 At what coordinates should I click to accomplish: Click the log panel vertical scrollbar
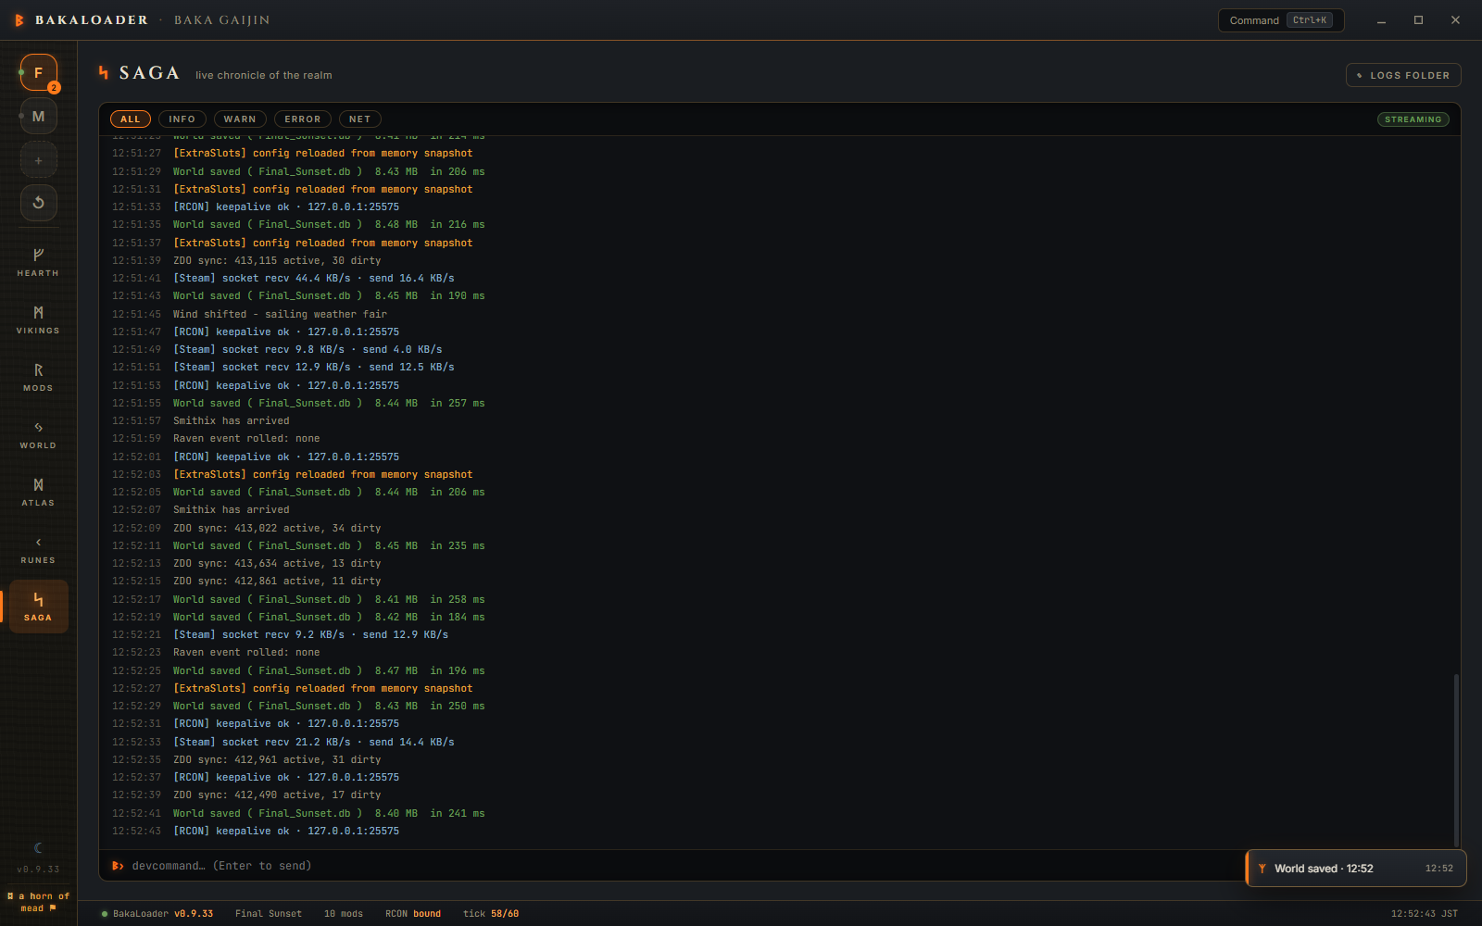point(1456,760)
